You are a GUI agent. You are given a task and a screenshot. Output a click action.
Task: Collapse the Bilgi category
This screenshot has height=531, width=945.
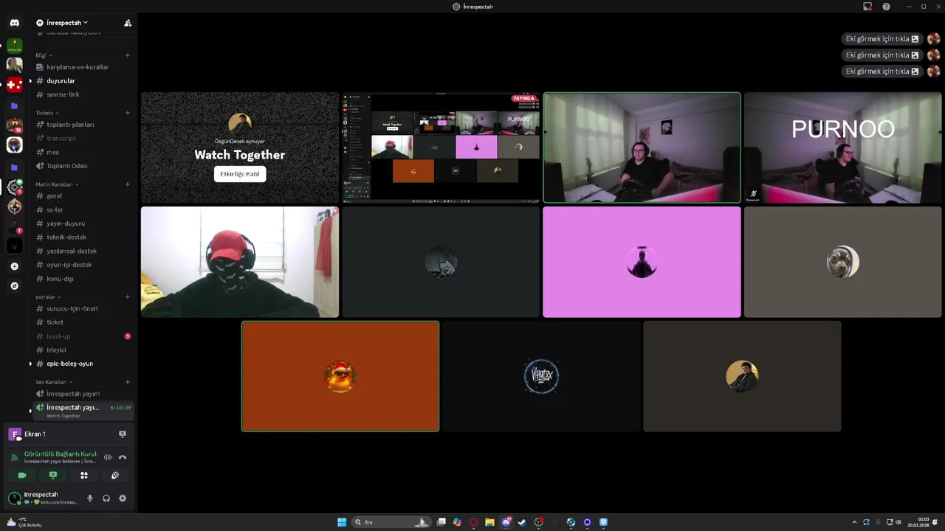[44, 55]
